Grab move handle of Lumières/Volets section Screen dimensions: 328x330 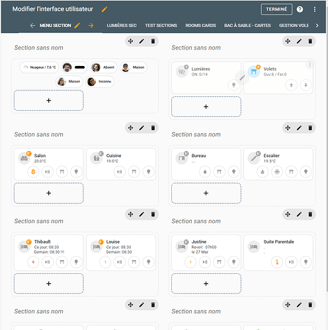pos(288,41)
